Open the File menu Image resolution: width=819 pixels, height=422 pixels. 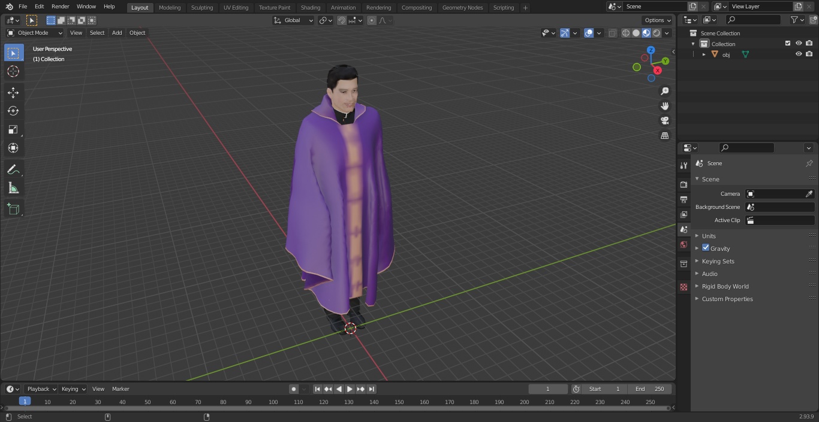[23, 7]
